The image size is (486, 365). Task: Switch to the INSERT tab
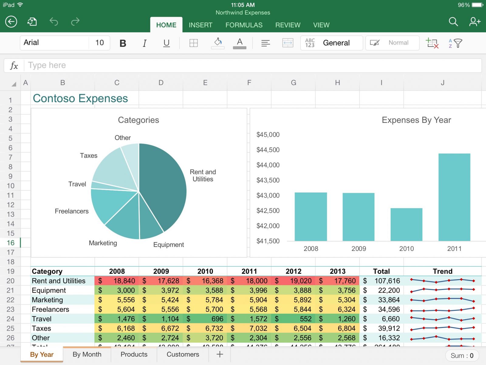(x=200, y=25)
